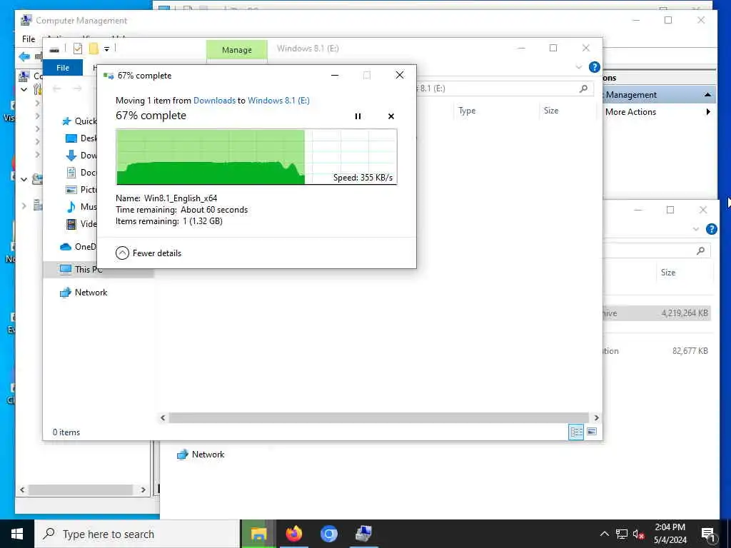Screen dimensions: 731x548
Task: Click the taskbar search box
Action: click(x=137, y=534)
